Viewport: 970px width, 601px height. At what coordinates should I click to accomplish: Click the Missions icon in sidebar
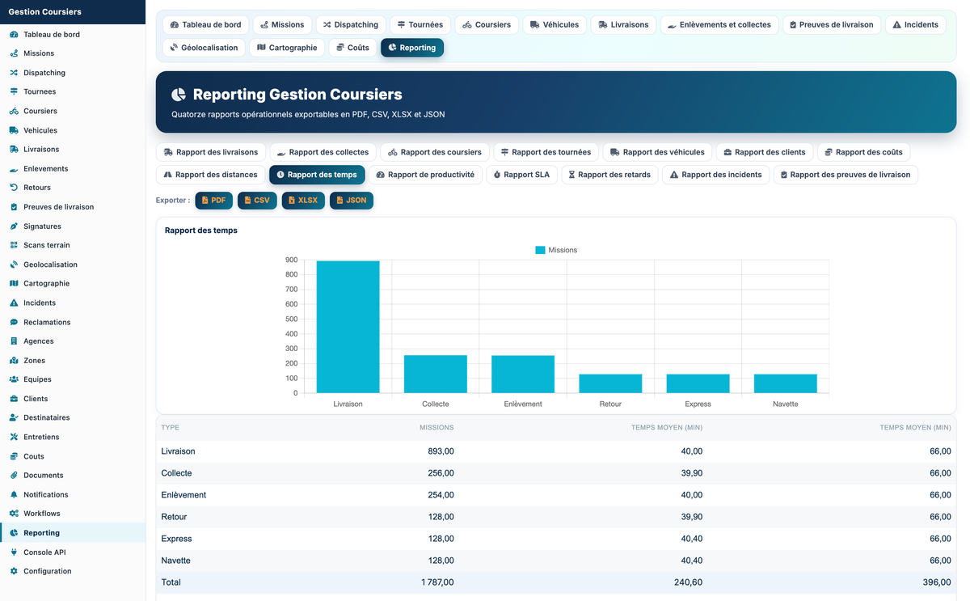(x=14, y=53)
